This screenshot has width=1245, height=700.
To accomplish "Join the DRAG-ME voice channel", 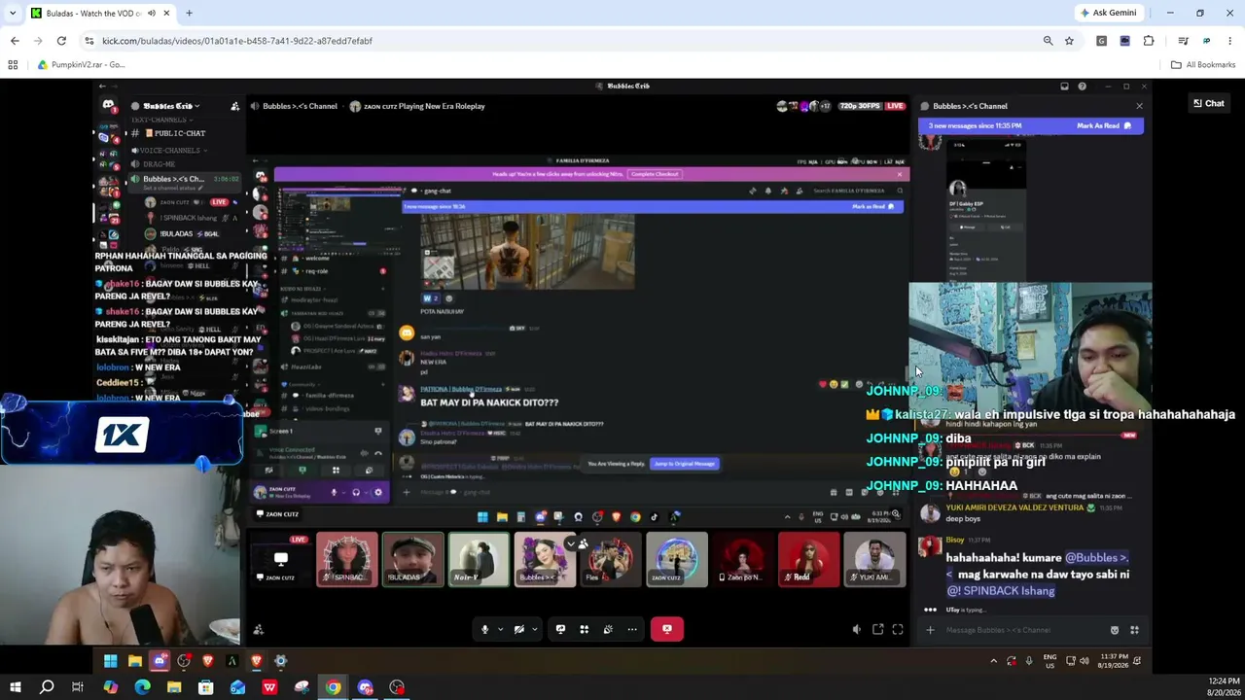I will [158, 164].
